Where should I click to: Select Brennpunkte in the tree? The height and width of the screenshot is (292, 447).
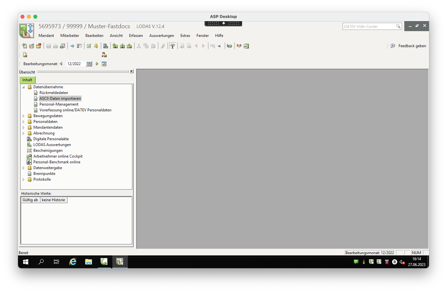44,174
